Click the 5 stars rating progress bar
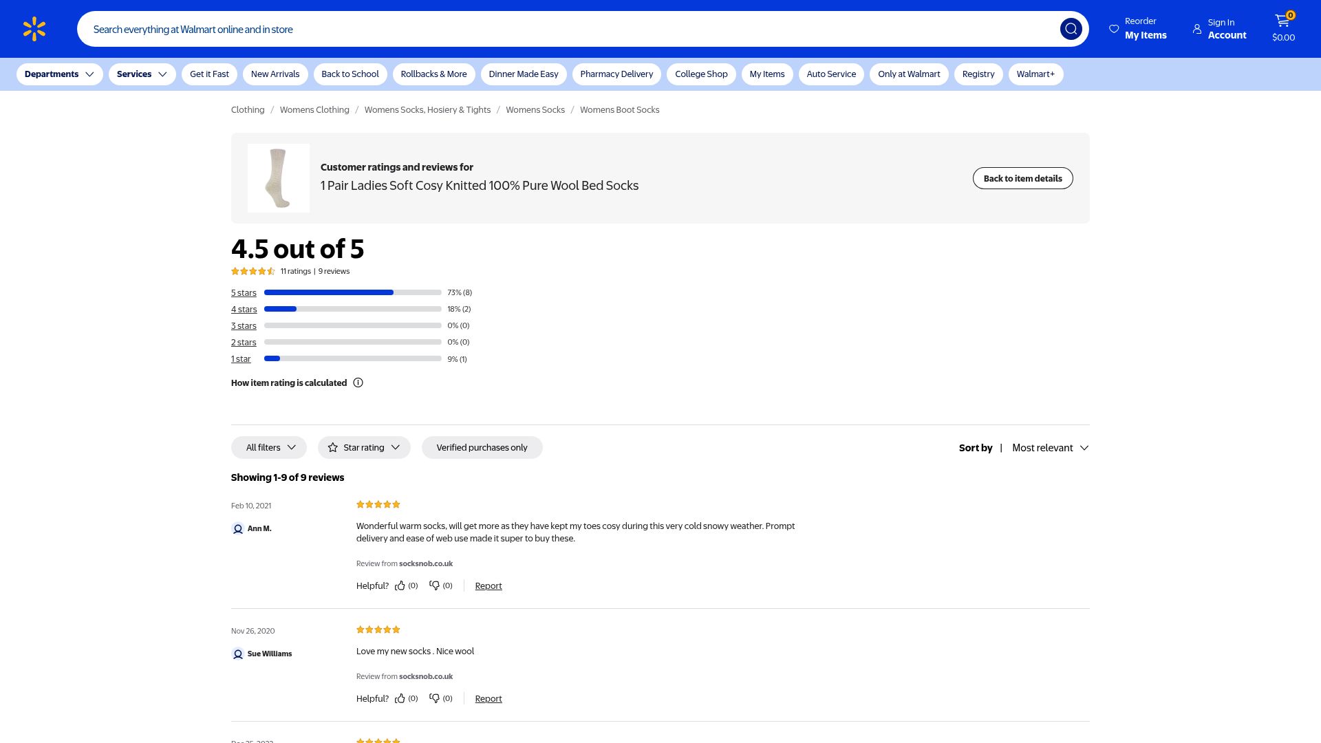The image size is (1321, 743). pos(353,292)
